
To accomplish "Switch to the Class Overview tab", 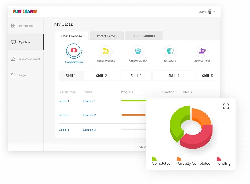I will pos(71,36).
